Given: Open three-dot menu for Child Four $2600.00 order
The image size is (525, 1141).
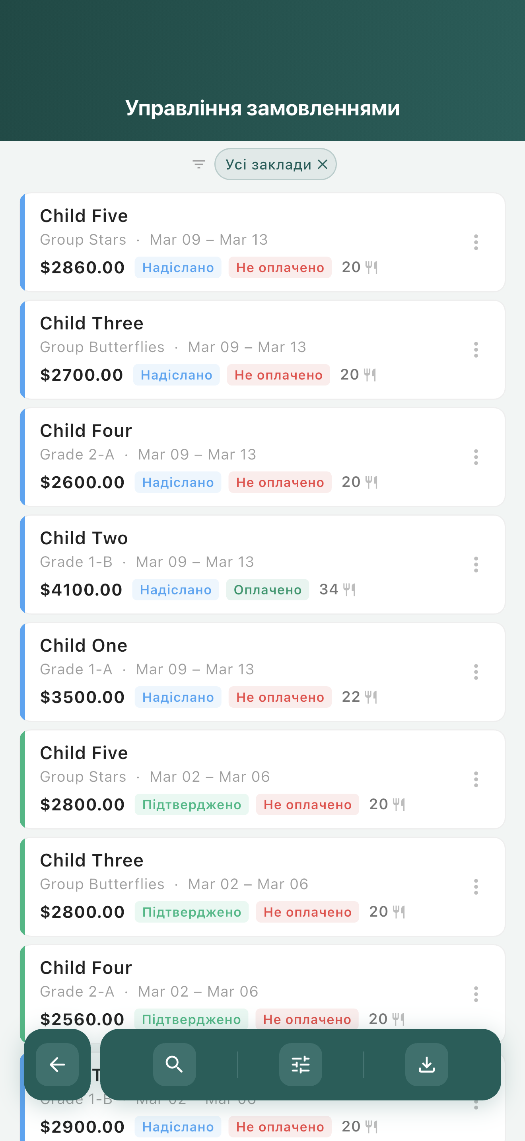Looking at the screenshot, I should [476, 457].
